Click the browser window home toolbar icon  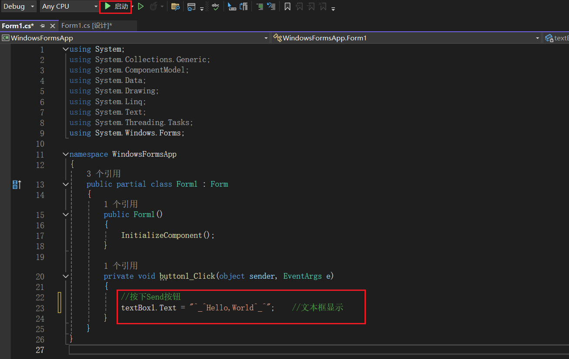pos(191,7)
